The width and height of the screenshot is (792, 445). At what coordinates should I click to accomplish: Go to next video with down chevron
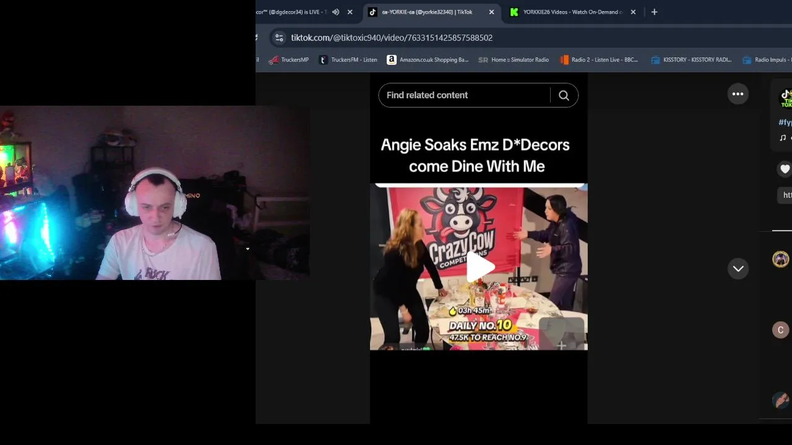(x=738, y=268)
